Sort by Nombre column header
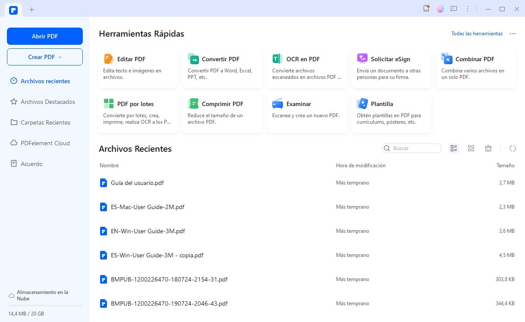Viewport: 525px width, 322px height. [109, 166]
